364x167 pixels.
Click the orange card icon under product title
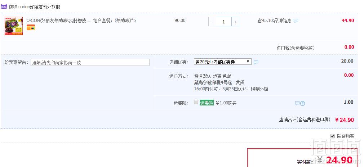coord(31,28)
